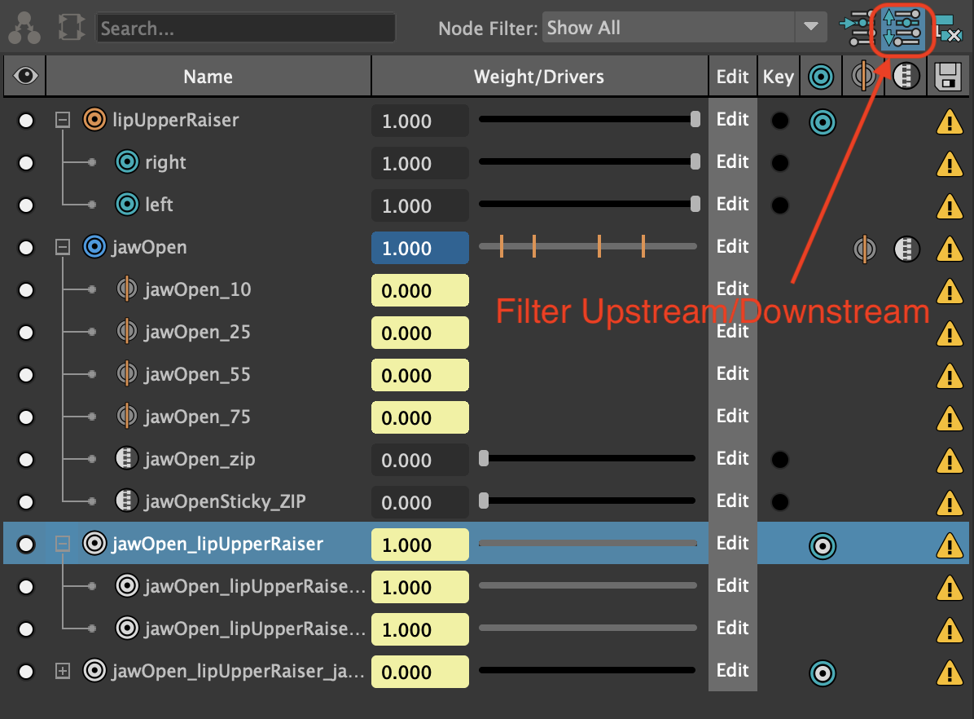Screen dimensions: 974x719
Task: Toggle visibility dot for jawOpen_zip
Action: pyautogui.click(x=25, y=460)
